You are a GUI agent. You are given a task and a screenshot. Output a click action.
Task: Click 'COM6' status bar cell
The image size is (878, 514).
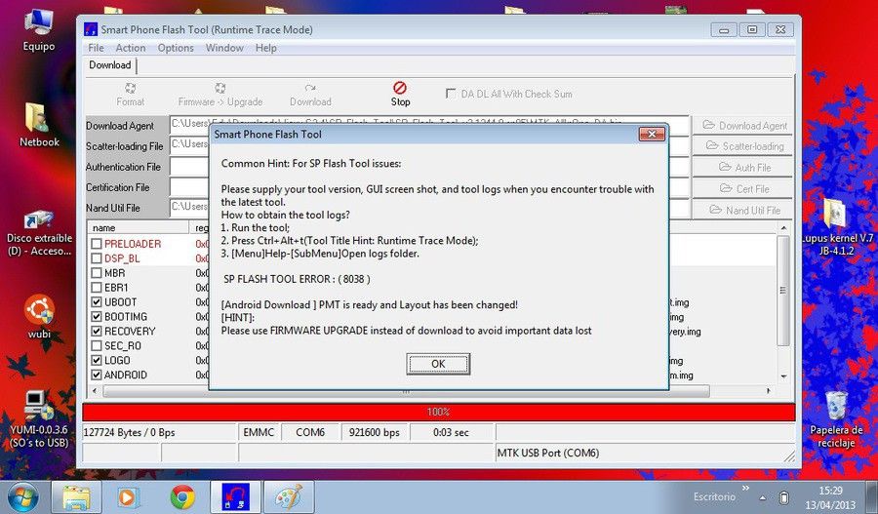tap(310, 432)
